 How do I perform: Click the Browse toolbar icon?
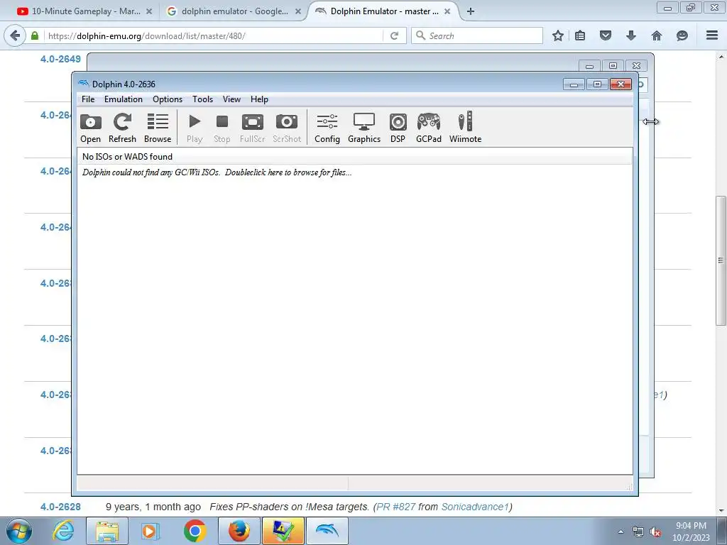coord(158,128)
